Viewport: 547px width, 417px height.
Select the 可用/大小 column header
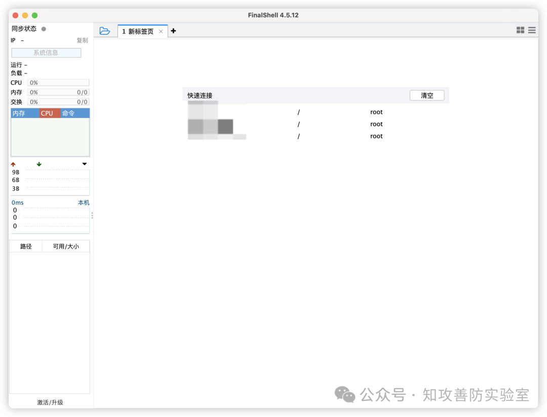66,246
